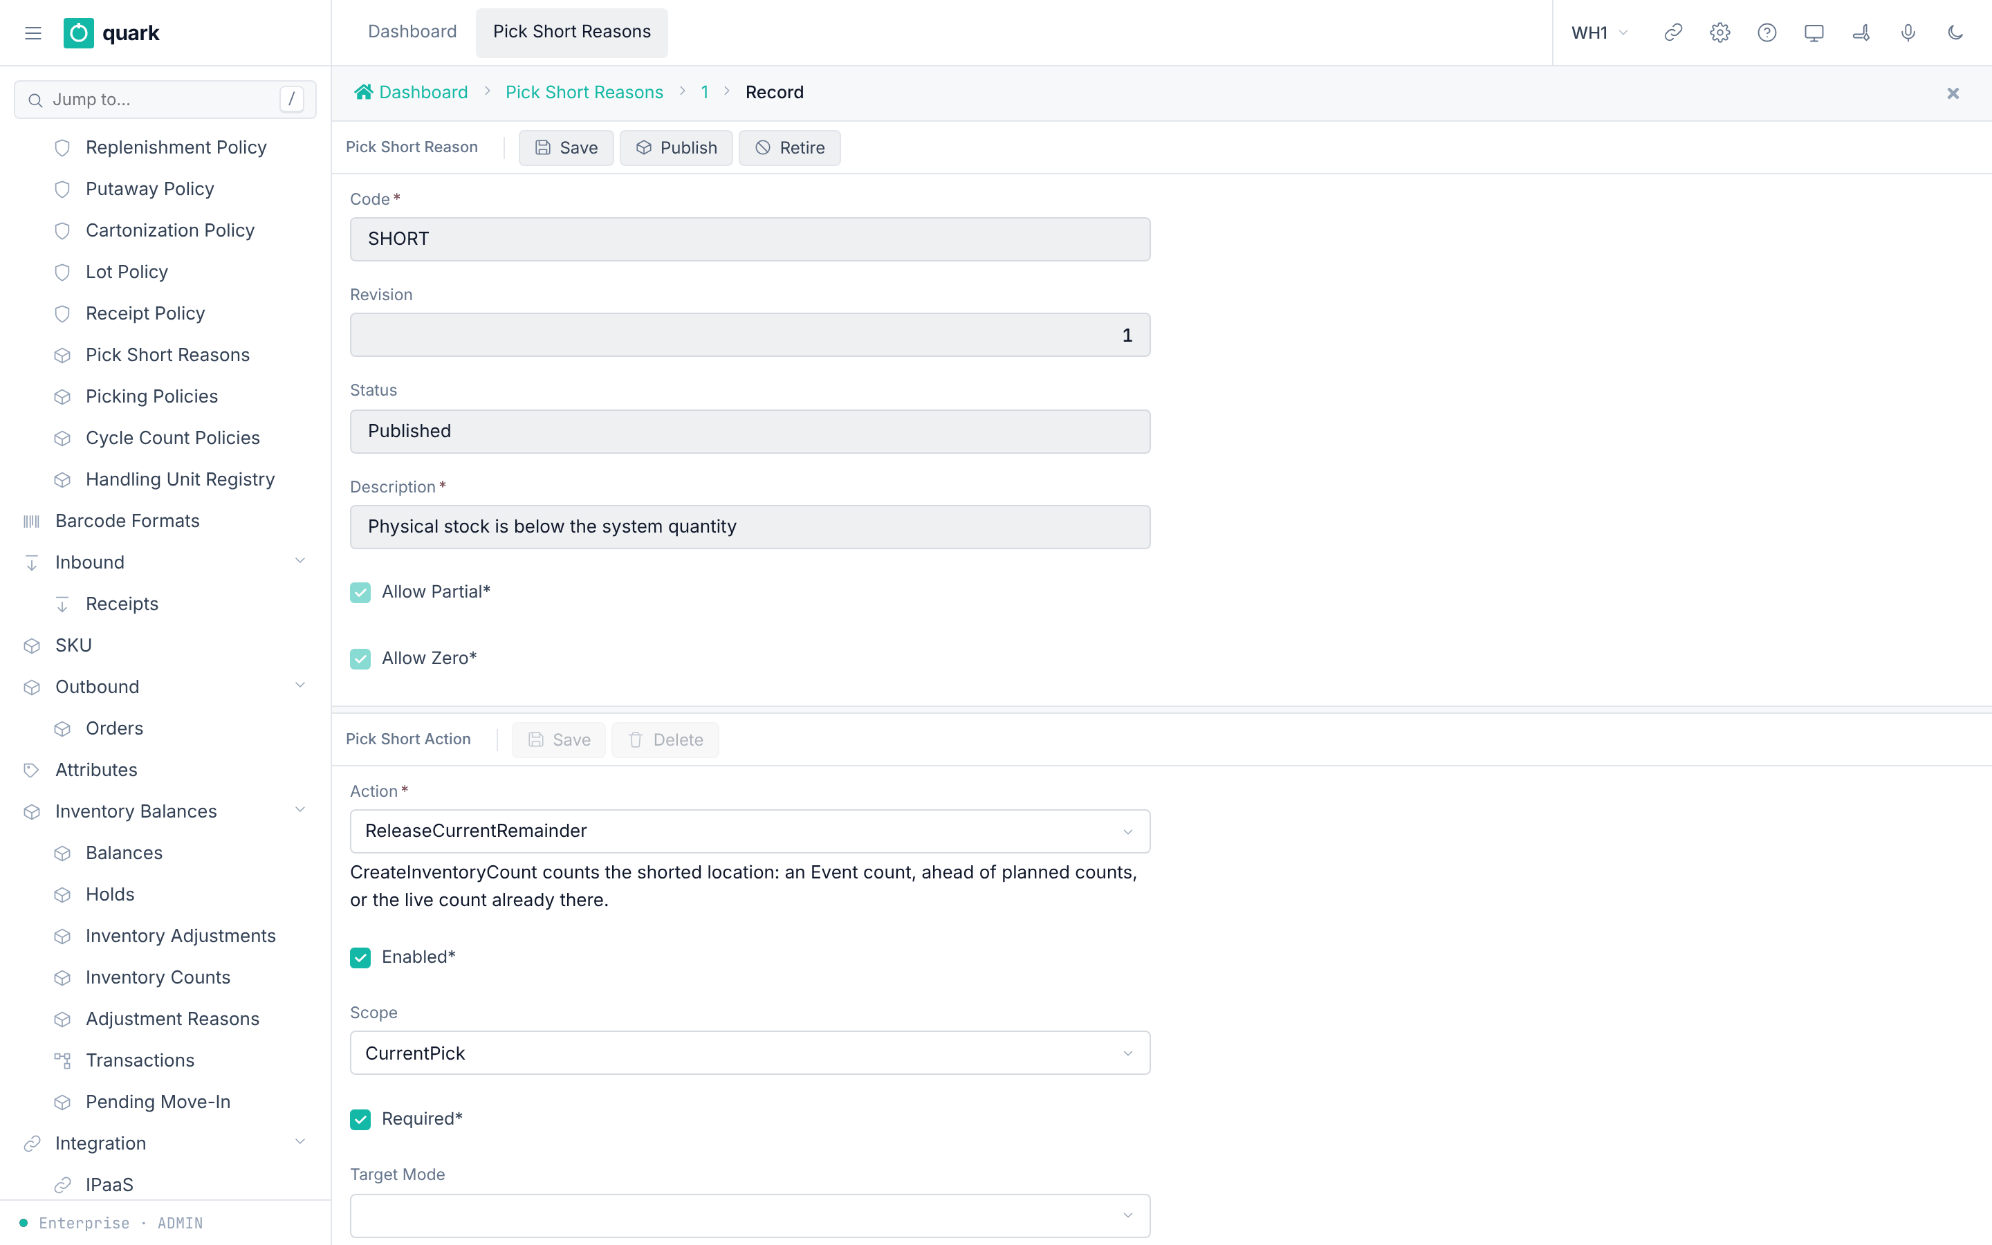The image size is (1992, 1245).
Task: Switch to dark mode moon icon
Action: (x=1955, y=33)
